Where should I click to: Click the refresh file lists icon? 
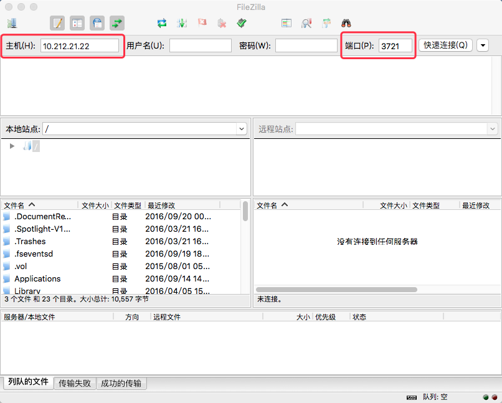pyautogui.click(x=162, y=23)
